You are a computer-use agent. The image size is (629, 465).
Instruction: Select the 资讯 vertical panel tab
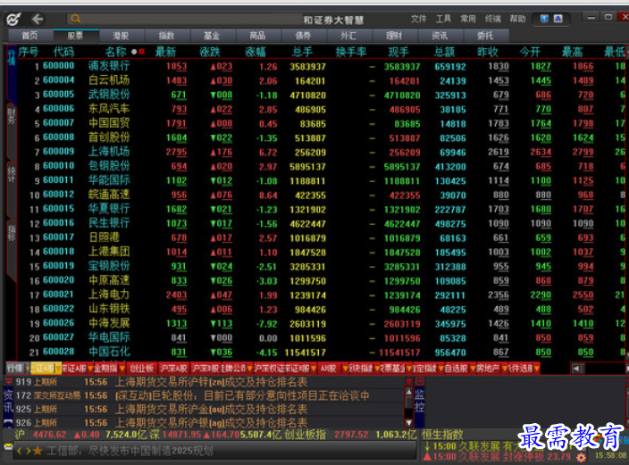(x=8, y=402)
